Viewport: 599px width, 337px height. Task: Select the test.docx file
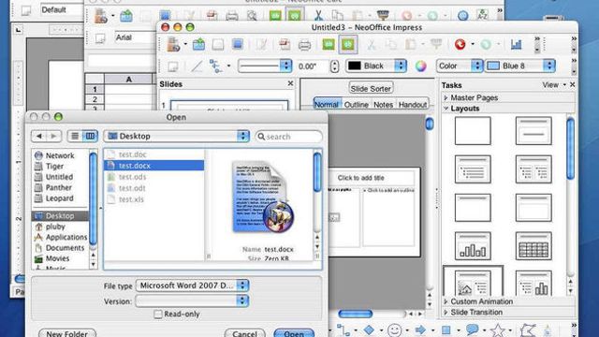pyautogui.click(x=153, y=166)
